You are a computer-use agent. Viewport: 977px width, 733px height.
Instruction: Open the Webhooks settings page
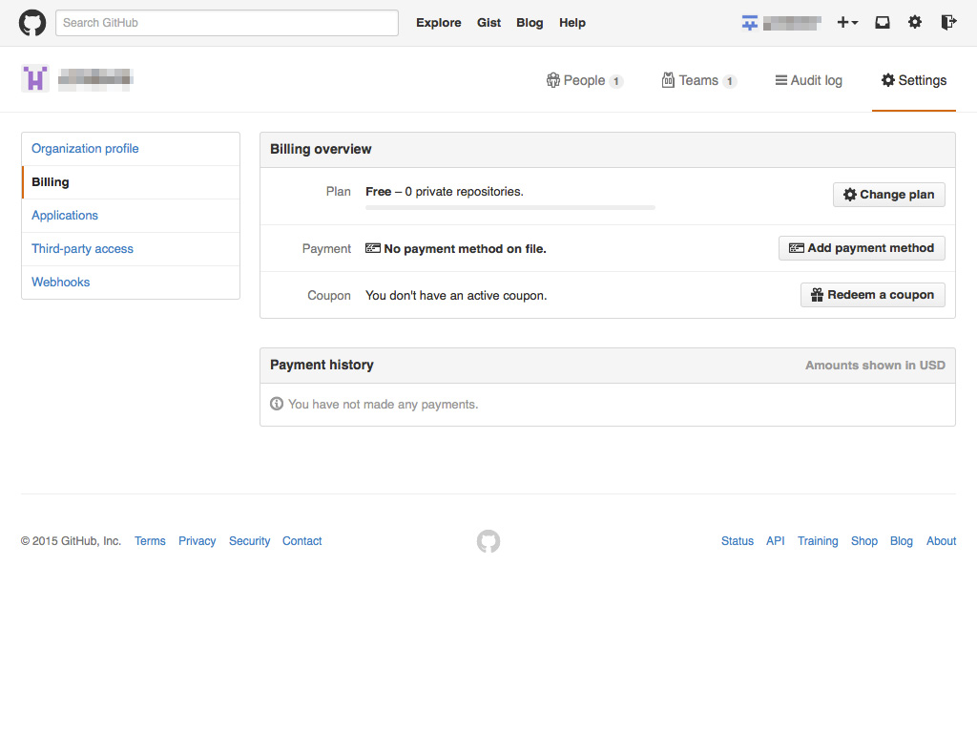60,282
